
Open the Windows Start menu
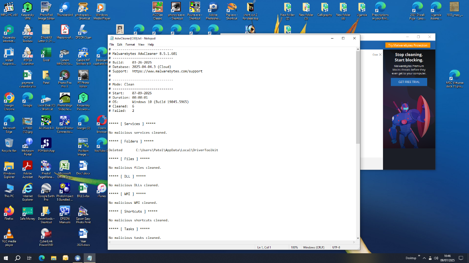point(6,258)
